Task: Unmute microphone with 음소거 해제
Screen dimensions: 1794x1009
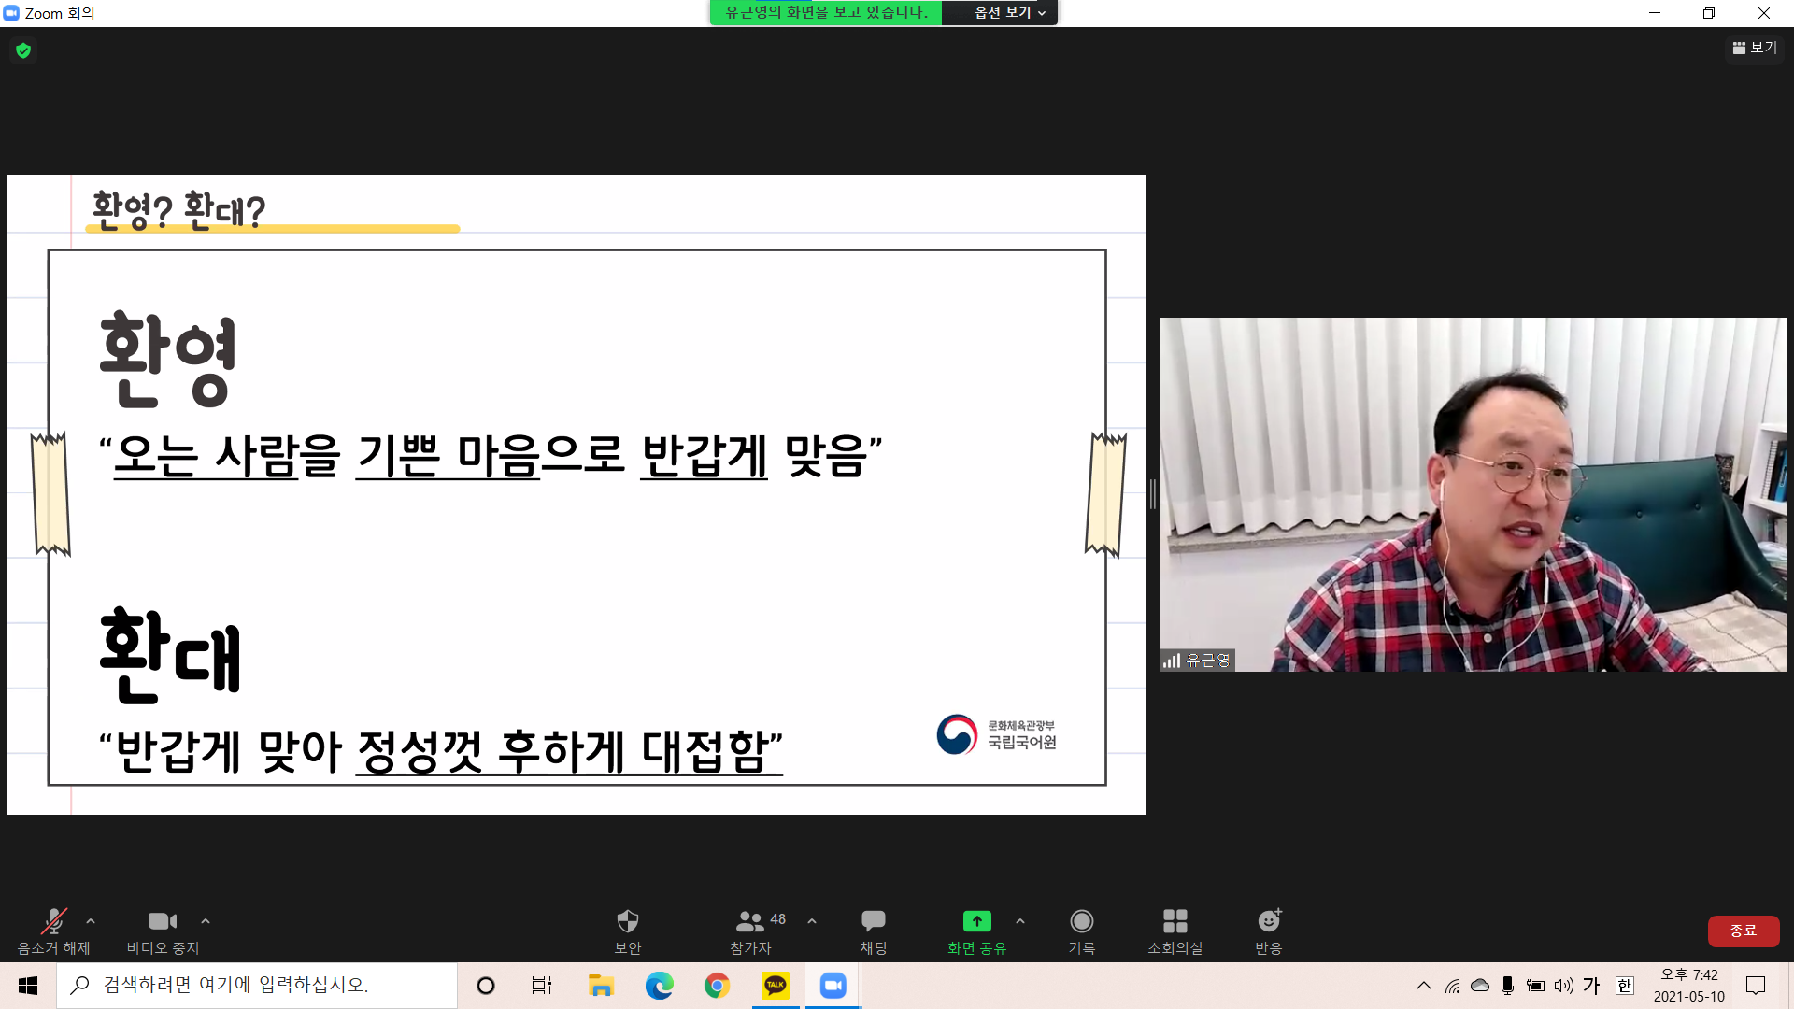Action: coord(53,922)
